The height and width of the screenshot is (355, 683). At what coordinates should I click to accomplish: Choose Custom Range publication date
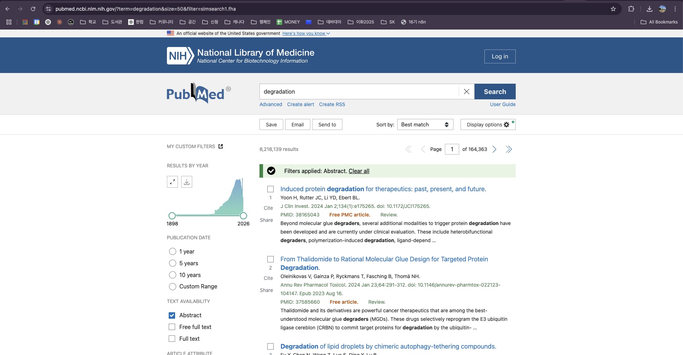(173, 287)
